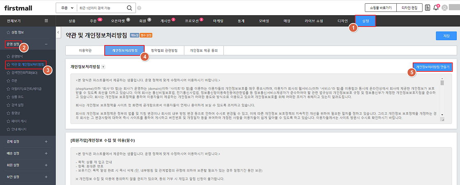Switch to the 이용약관 tab
The image size is (460, 185).
[x=85, y=50]
